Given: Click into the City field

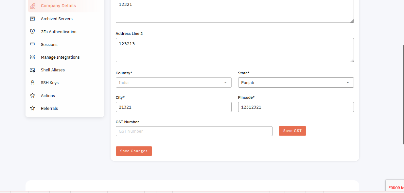Looking at the screenshot, I should tap(173, 107).
